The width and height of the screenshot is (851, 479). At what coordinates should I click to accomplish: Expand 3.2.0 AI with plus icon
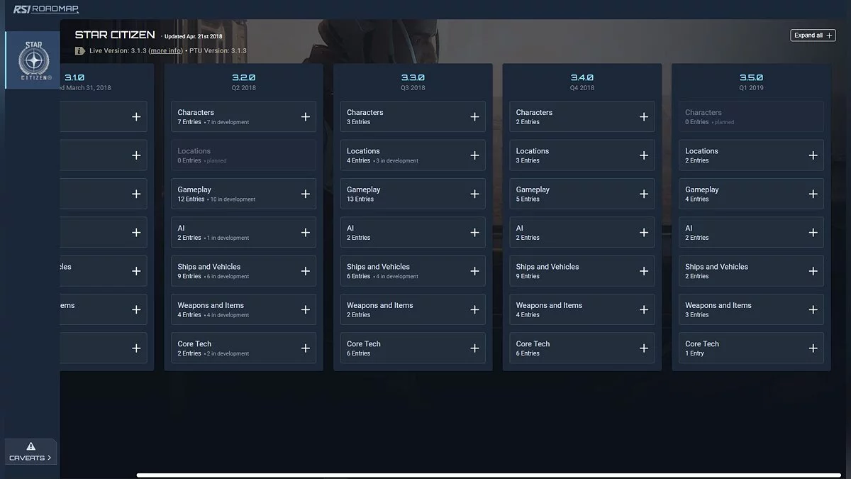click(x=306, y=233)
